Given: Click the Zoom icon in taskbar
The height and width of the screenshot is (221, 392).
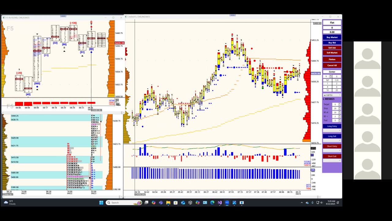Looking at the screenshot, I should tap(227, 203).
